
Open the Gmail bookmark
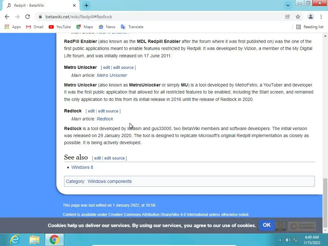pyautogui.click(x=35, y=27)
